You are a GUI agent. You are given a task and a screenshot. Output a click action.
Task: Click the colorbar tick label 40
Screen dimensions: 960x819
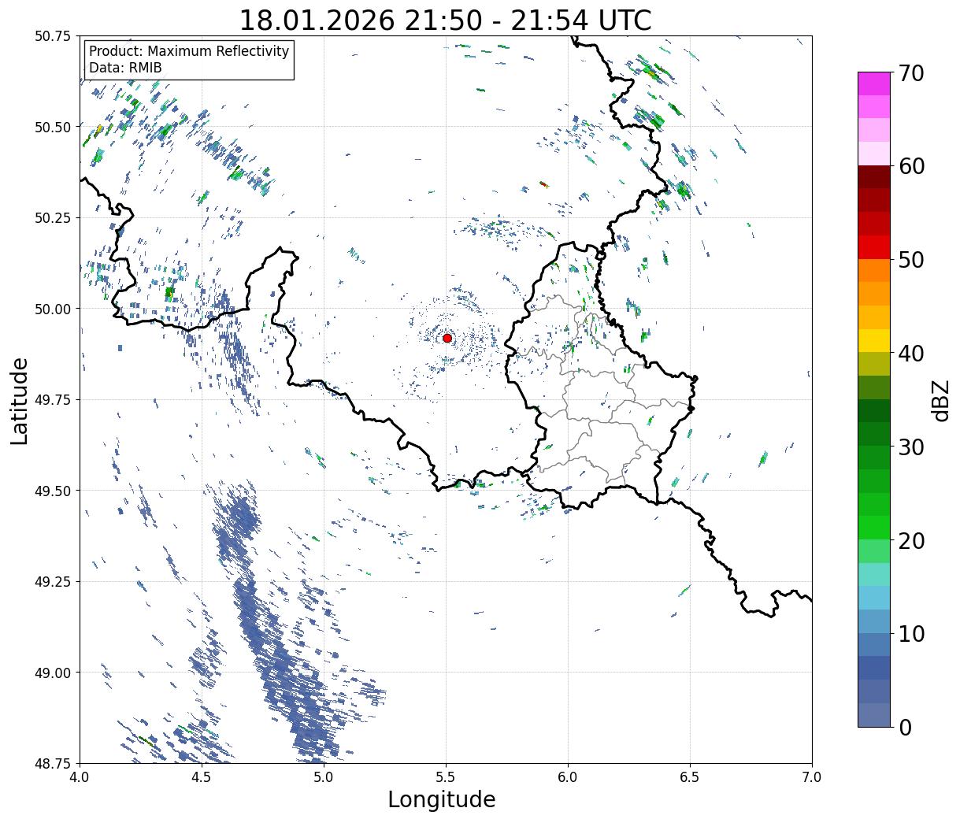point(911,353)
